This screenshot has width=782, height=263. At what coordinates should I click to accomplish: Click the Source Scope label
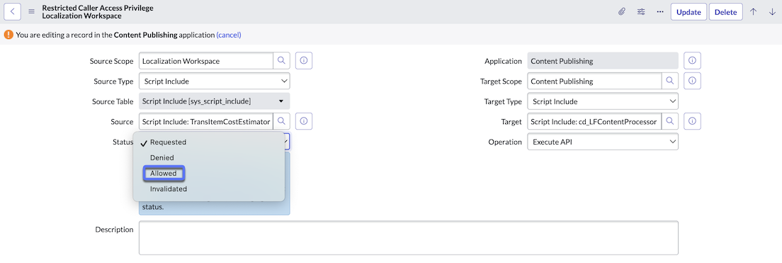coord(112,61)
